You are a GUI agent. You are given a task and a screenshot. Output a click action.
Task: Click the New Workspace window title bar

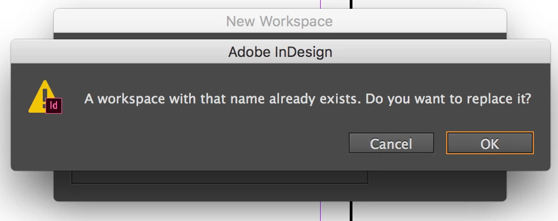pos(280,21)
